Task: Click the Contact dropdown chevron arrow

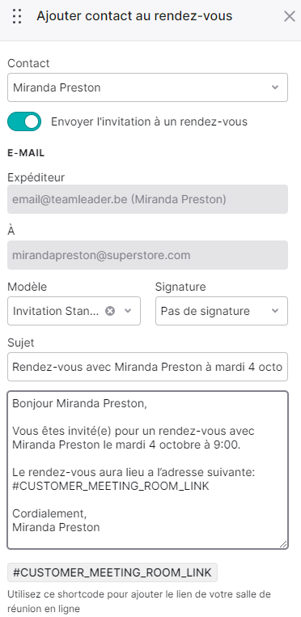Action: (275, 87)
